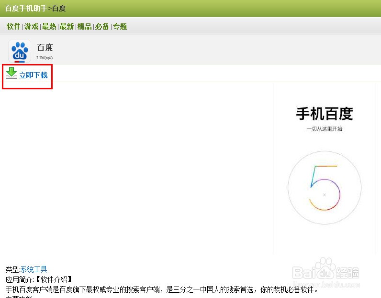Open the 手机百度 screenshot preview heading
The width and height of the screenshot is (381, 298).
tap(325, 114)
